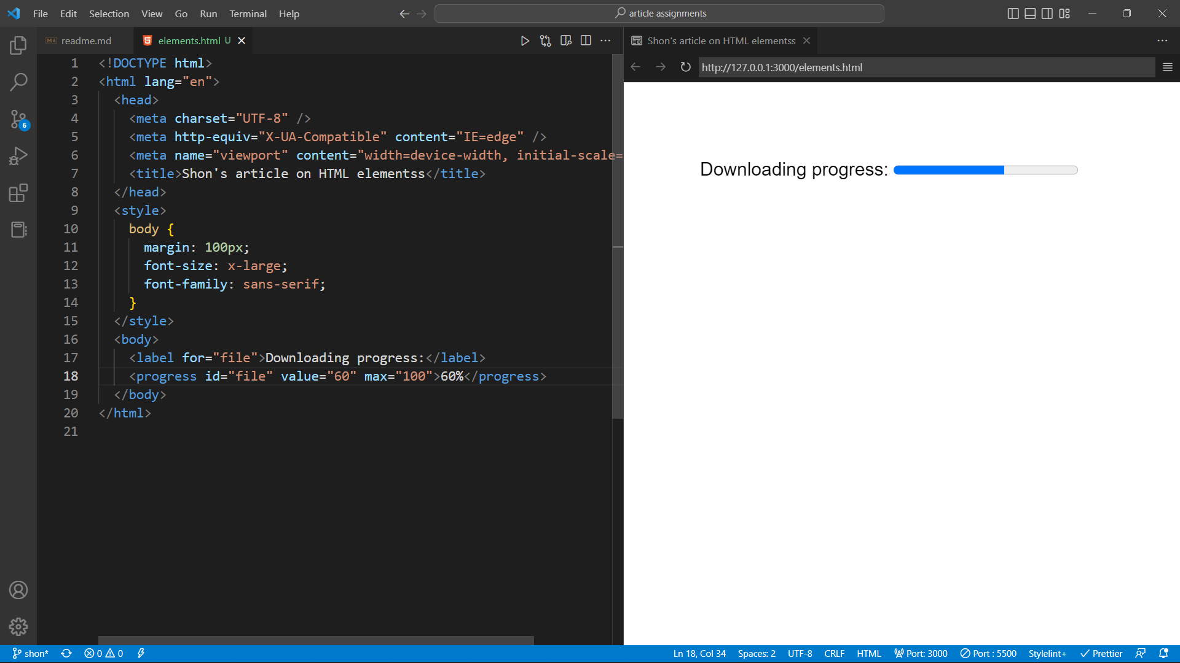
Task: Toggle the secondary sidebar layout button
Action: click(x=1047, y=14)
